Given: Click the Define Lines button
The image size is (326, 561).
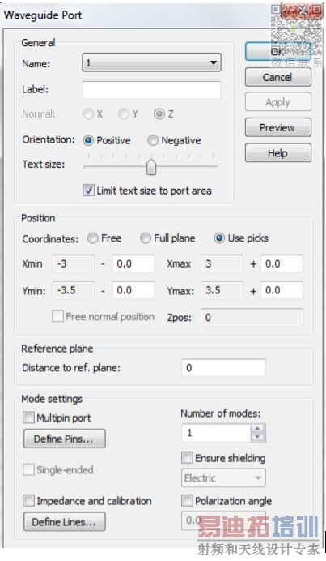Looking at the screenshot, I should (64, 522).
